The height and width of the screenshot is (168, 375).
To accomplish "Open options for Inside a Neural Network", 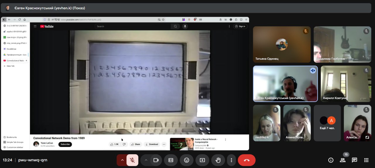I will [x=225, y=140].
